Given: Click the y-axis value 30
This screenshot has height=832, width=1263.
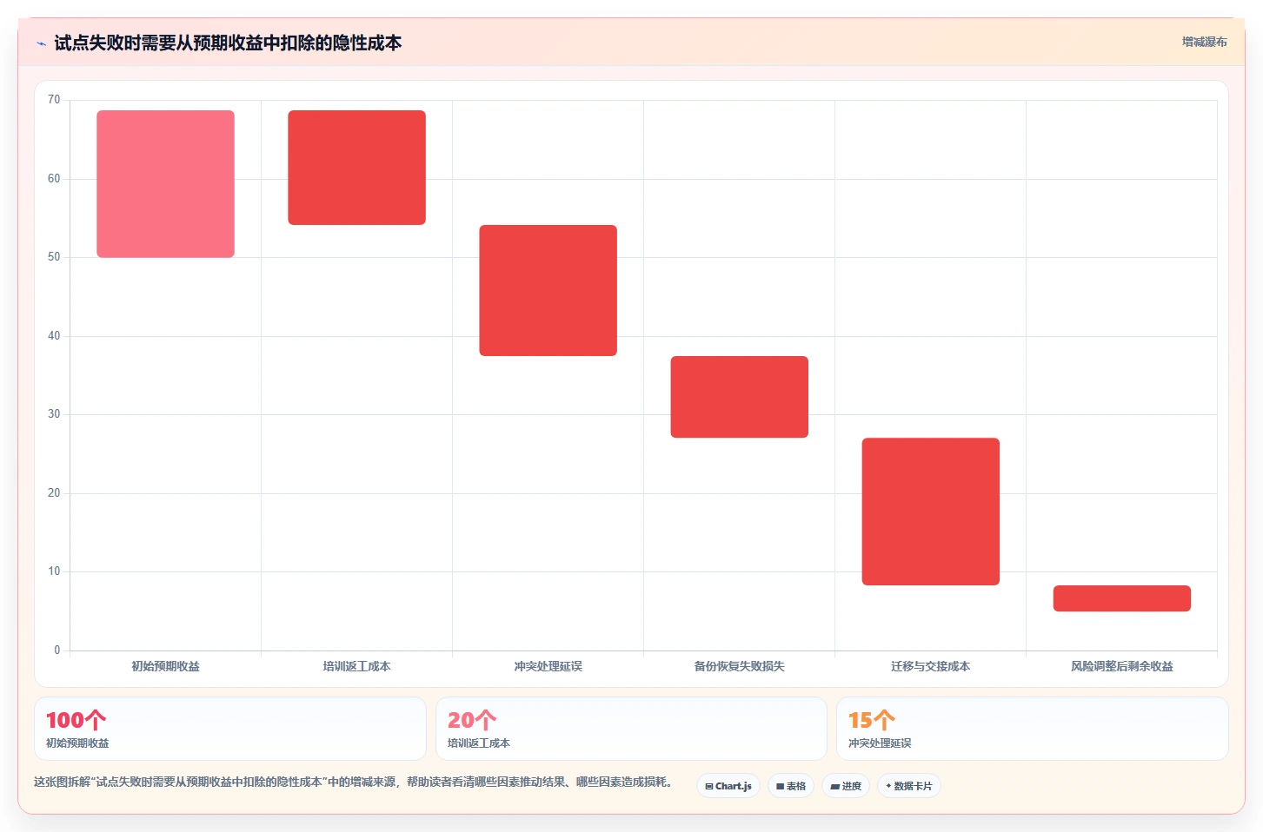Looking at the screenshot, I should click(x=54, y=414).
